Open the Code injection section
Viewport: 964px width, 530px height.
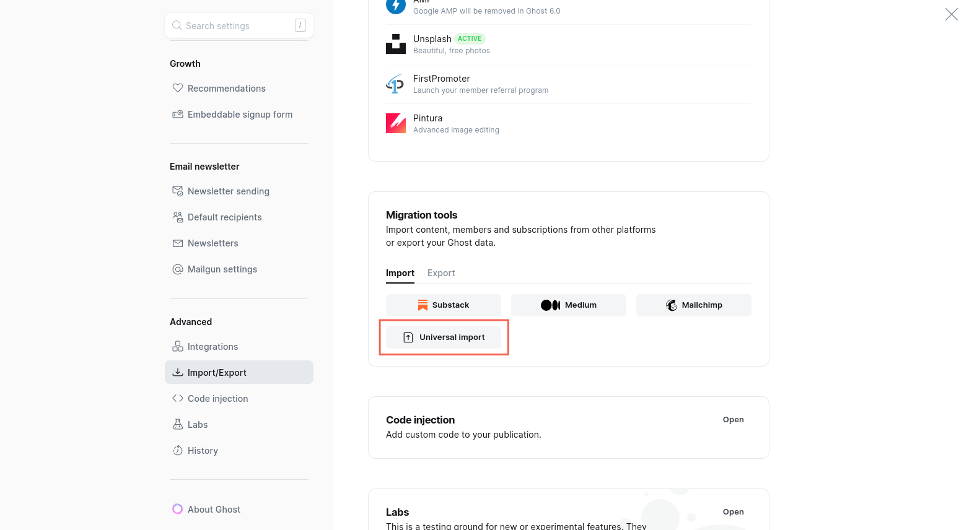(x=733, y=420)
